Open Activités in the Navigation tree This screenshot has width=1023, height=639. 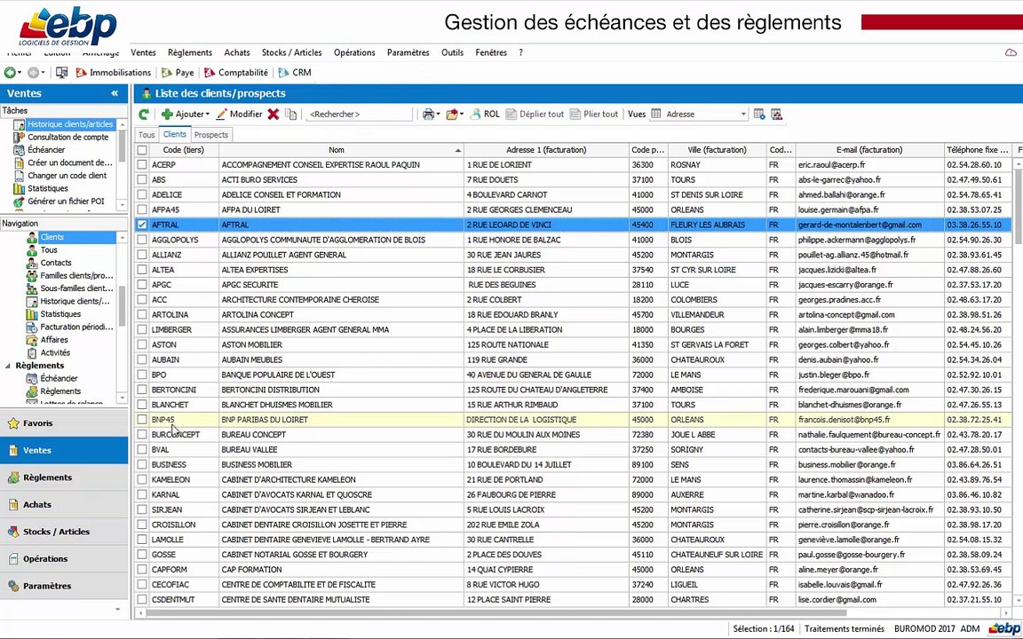pos(55,352)
